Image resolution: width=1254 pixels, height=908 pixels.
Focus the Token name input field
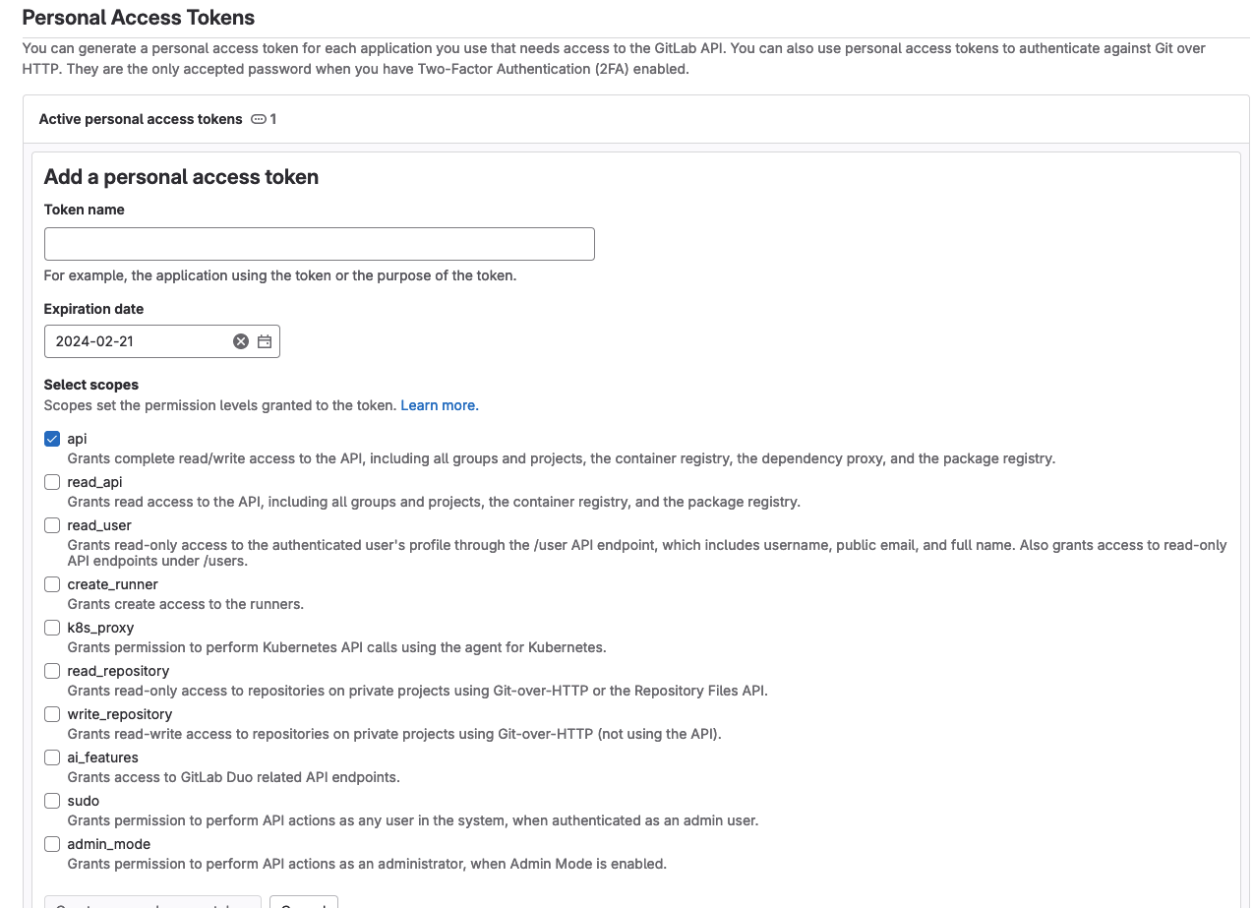320,244
